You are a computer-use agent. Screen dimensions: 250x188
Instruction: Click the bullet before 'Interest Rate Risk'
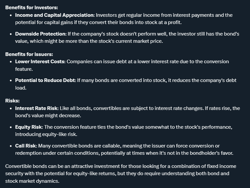[x=11, y=109]
